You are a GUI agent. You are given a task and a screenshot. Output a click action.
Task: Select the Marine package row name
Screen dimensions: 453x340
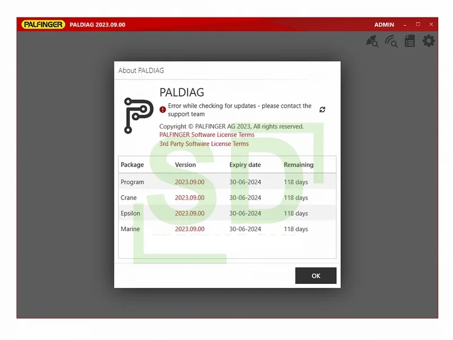(130, 229)
